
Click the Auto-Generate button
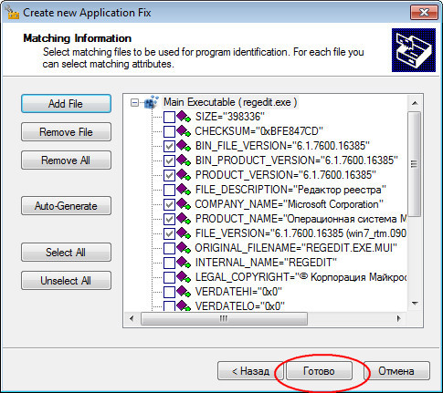pos(66,206)
